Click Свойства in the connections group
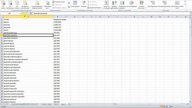The height and width of the screenshot is (108, 192). tap(57, 5)
